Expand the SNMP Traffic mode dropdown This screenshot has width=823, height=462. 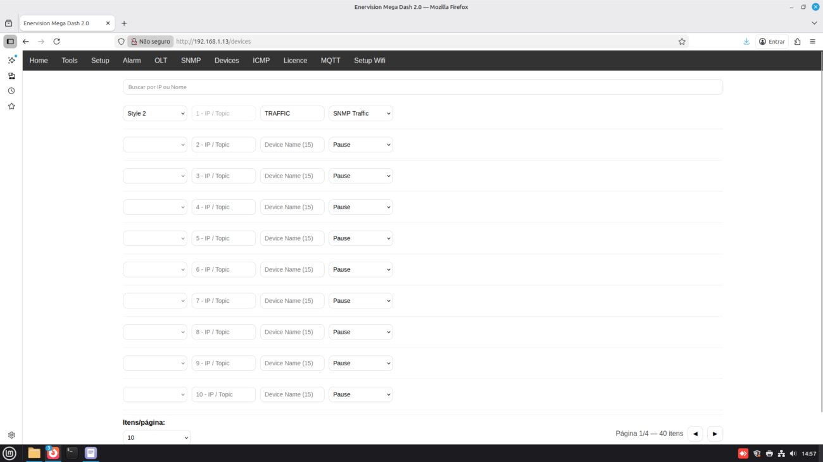pyautogui.click(x=360, y=114)
